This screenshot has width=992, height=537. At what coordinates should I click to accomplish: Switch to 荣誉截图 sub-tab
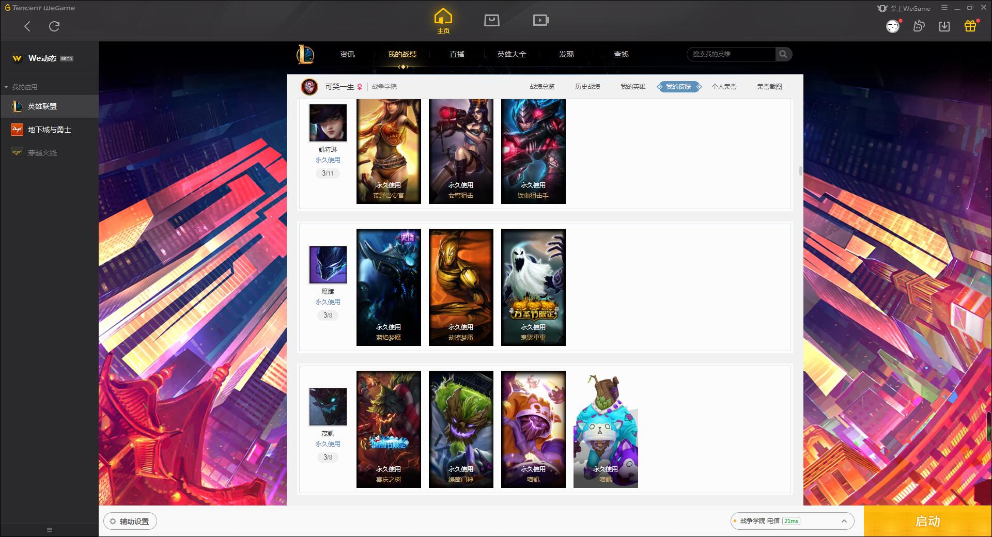coord(769,87)
